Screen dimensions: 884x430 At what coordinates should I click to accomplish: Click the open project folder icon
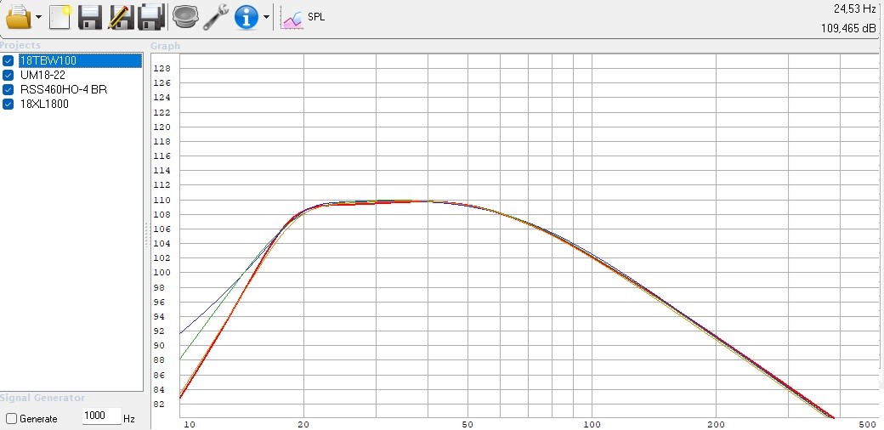tap(18, 16)
